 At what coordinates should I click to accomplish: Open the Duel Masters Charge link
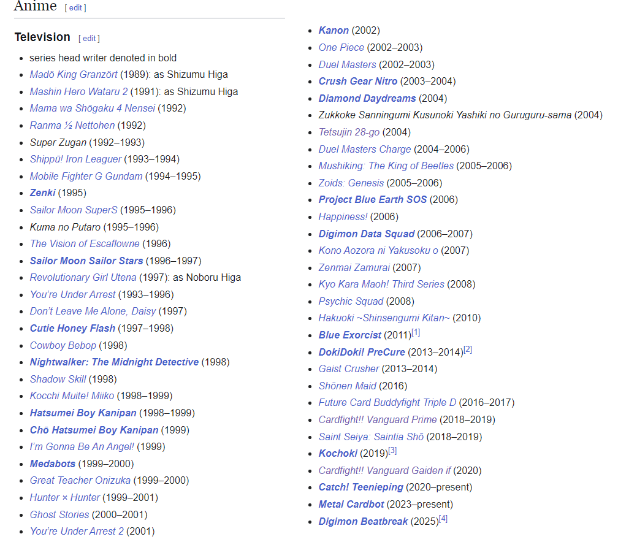click(365, 150)
